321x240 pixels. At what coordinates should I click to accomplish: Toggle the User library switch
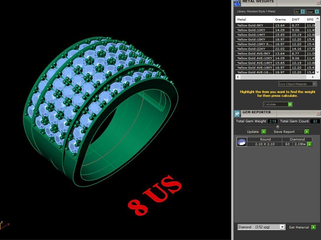(x=312, y=12)
